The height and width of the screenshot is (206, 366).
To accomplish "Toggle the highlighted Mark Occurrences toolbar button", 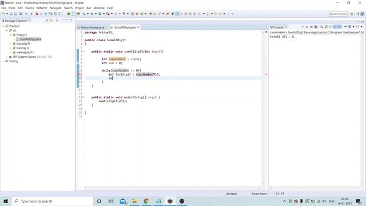I will [177, 14].
